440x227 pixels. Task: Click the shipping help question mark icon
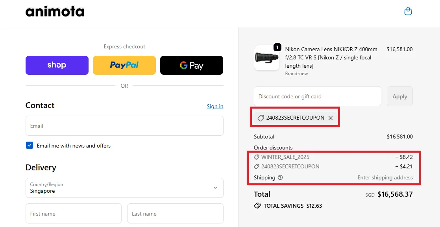[x=280, y=177]
